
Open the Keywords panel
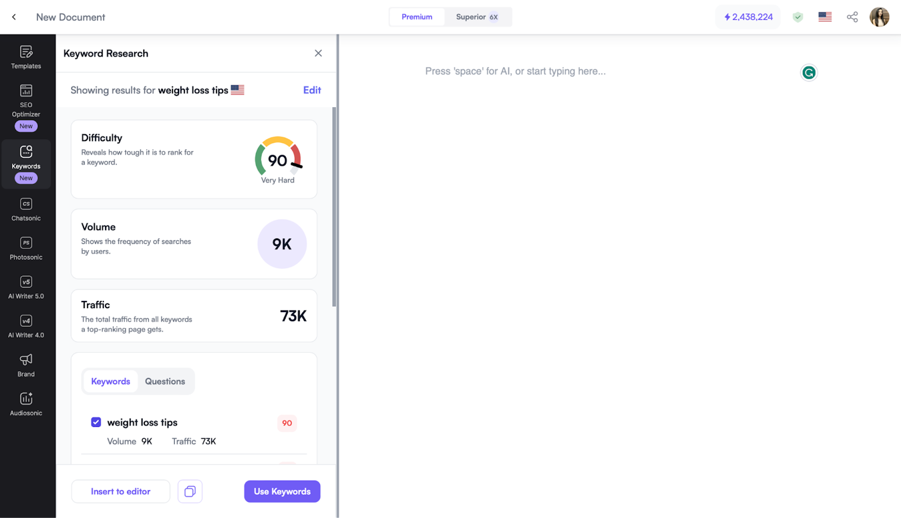coord(25,164)
